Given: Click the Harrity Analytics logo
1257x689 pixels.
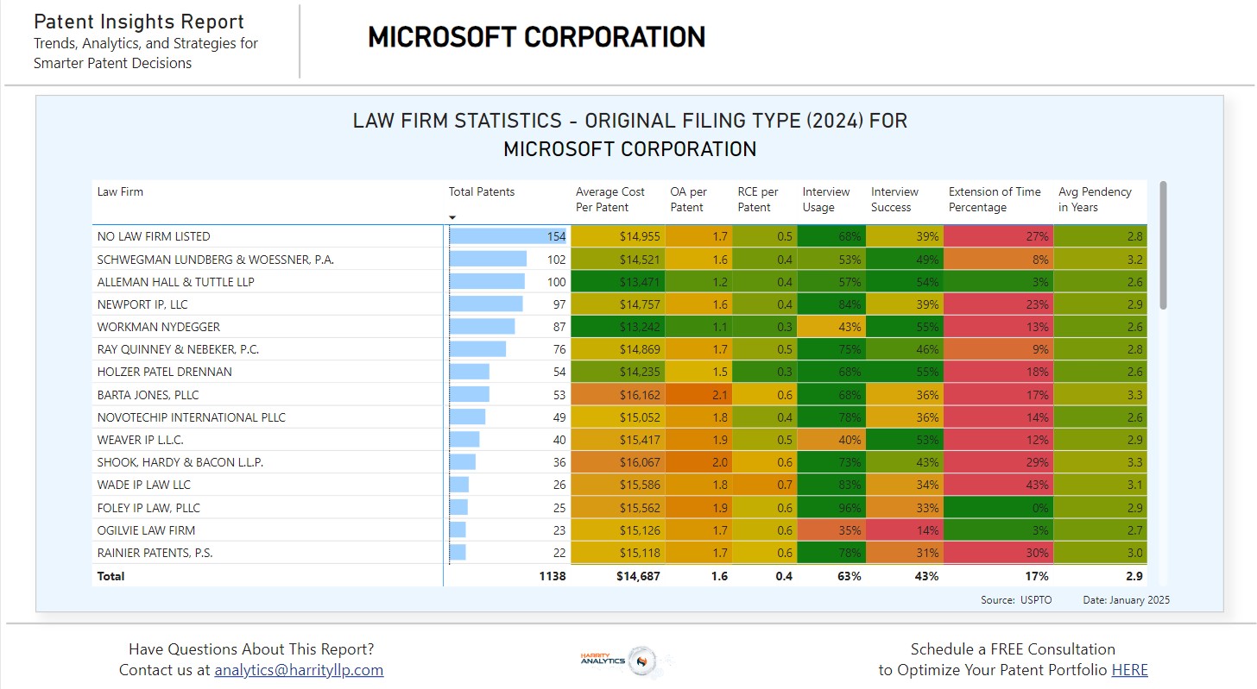Looking at the screenshot, I should click(625, 661).
